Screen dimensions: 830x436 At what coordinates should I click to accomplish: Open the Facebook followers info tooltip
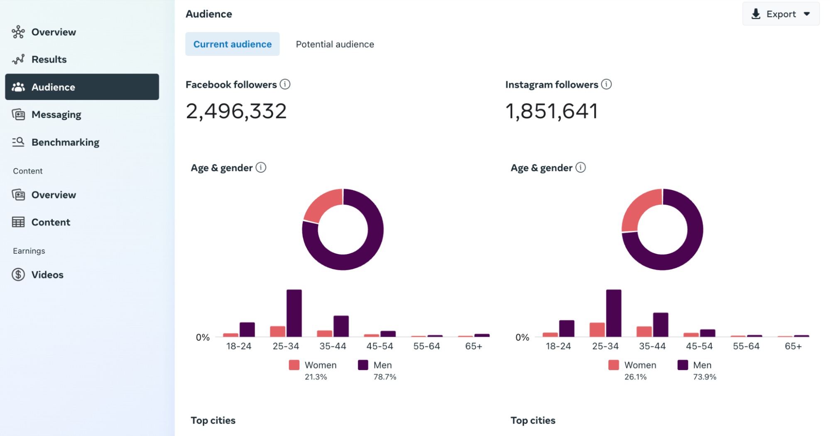[x=285, y=84]
